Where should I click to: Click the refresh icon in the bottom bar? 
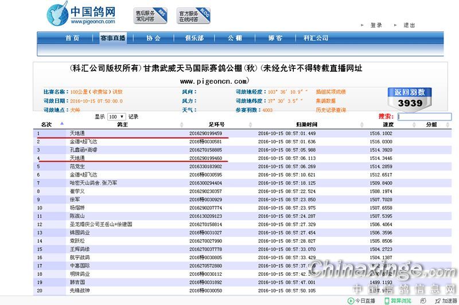pyautogui.click(x=423, y=300)
